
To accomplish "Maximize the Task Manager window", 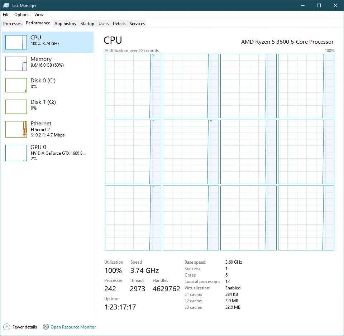I will tap(319, 5).
